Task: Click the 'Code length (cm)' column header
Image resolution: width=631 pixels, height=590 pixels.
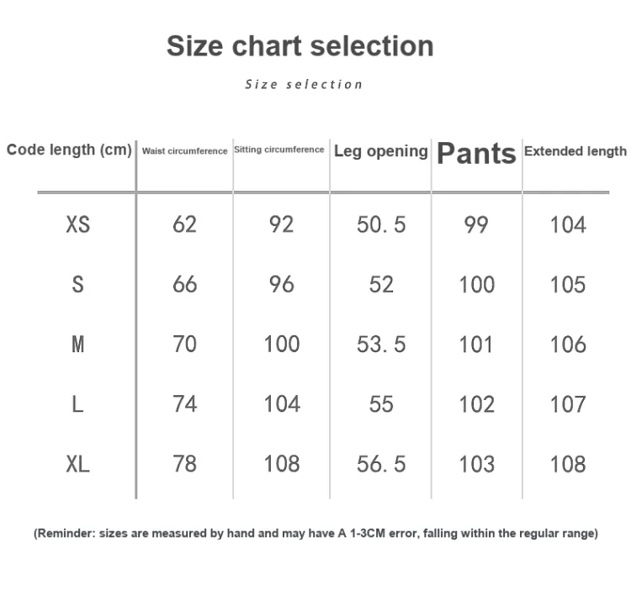Action: (x=69, y=150)
